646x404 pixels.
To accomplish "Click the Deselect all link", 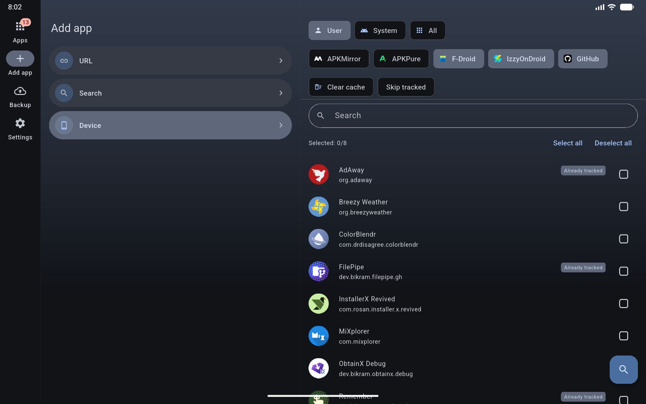I will (613, 143).
